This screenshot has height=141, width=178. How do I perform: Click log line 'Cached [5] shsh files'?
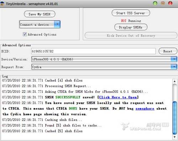click(42, 131)
